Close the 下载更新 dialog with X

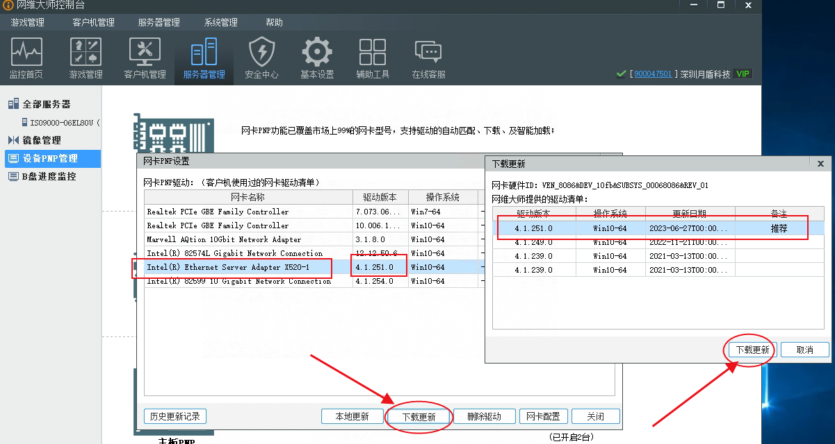[x=820, y=164]
